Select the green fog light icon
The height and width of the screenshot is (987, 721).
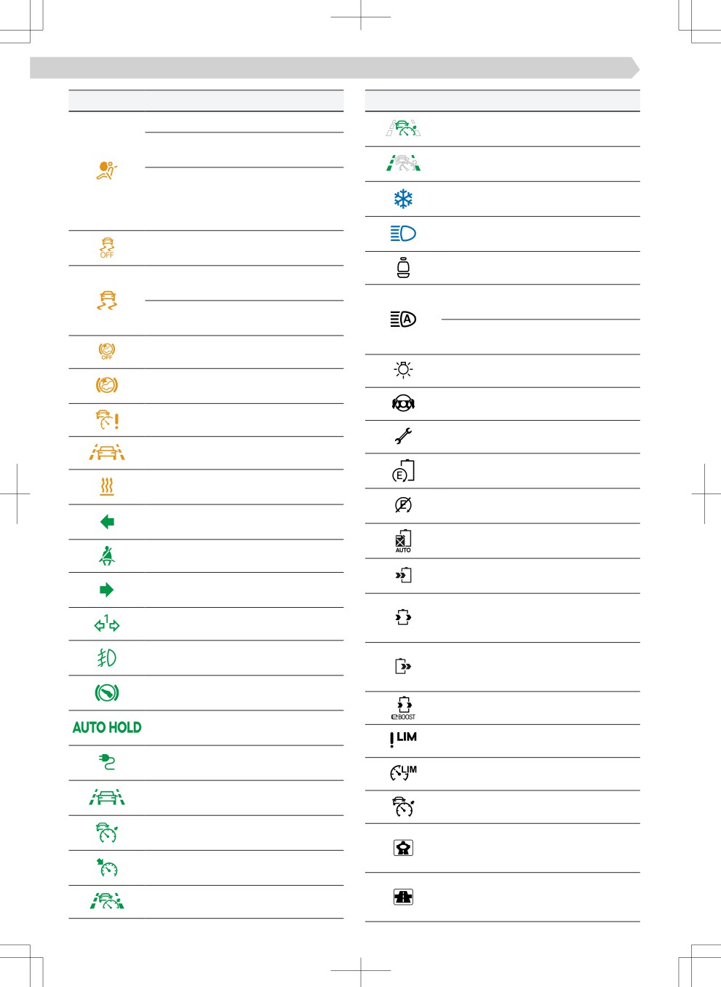pyautogui.click(x=107, y=658)
